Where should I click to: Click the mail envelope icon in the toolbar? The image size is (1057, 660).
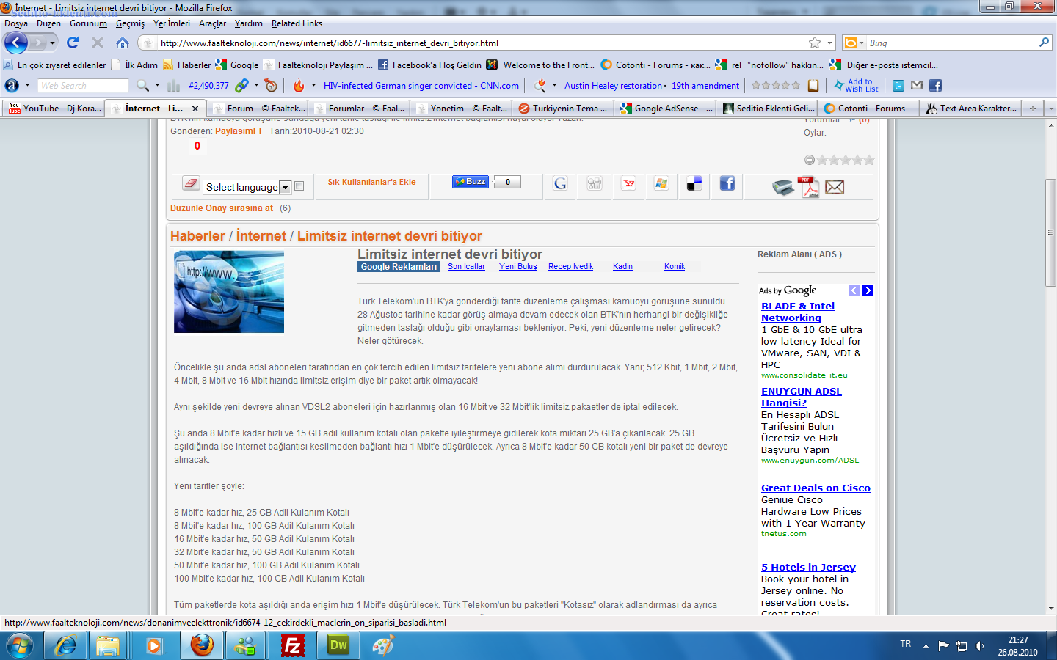click(917, 86)
